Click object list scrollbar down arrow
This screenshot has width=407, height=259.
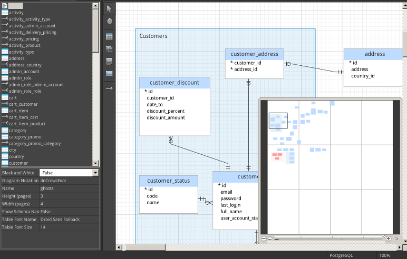coord(95,163)
